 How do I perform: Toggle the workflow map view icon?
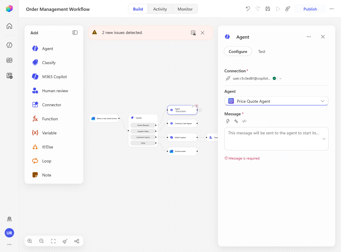click(x=77, y=241)
